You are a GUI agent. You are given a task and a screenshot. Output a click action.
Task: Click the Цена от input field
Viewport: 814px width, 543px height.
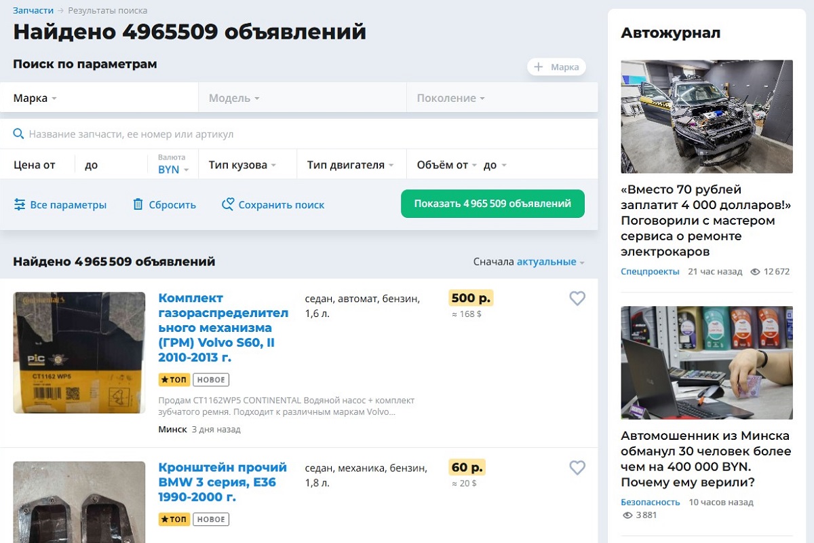[x=37, y=165]
